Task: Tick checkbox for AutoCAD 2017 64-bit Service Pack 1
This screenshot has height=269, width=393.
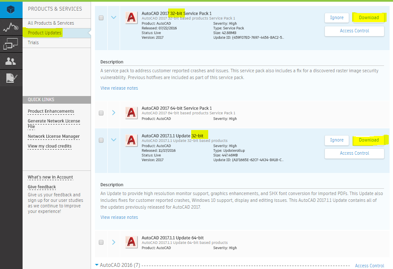Action: tap(101, 113)
